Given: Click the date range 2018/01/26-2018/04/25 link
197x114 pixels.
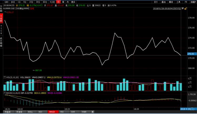Looking at the screenshot, I should click(167, 8).
